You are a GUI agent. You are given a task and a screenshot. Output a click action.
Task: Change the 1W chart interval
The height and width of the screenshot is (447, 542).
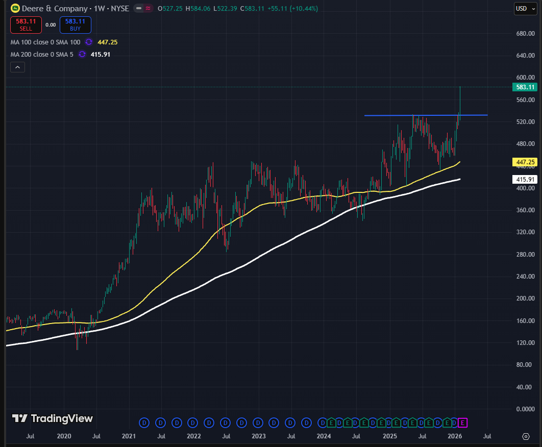[x=99, y=8]
